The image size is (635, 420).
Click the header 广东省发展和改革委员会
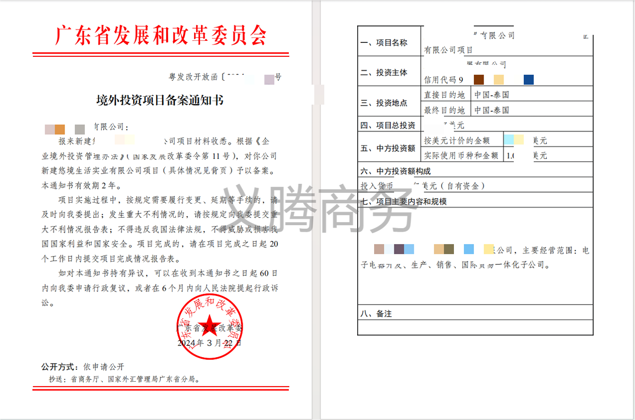pos(161,36)
